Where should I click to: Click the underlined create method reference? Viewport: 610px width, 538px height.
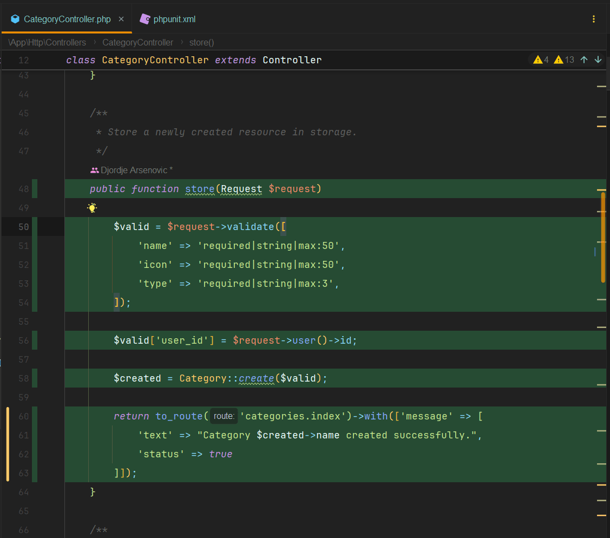pyautogui.click(x=258, y=378)
